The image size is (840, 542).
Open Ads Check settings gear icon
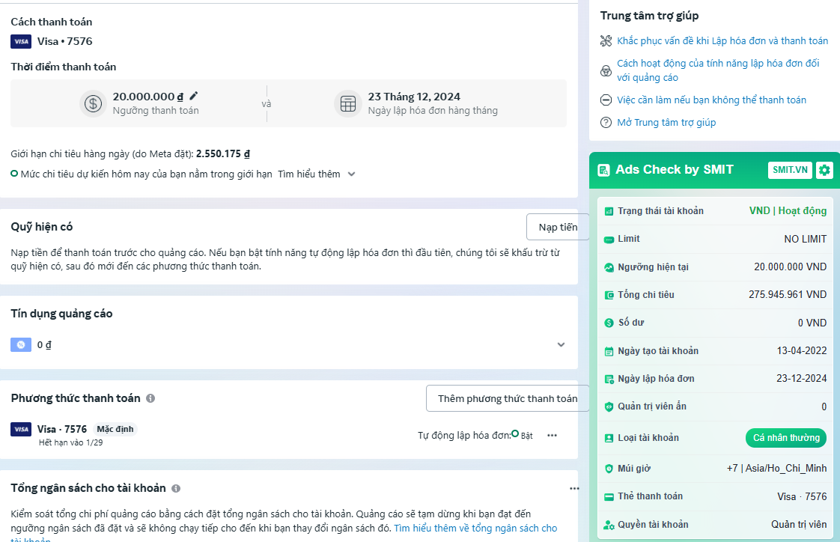824,170
